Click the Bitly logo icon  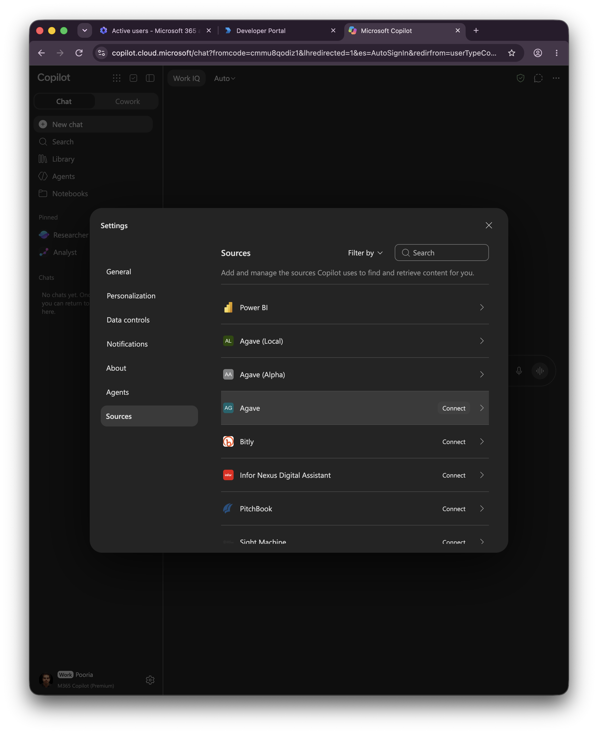[228, 441]
